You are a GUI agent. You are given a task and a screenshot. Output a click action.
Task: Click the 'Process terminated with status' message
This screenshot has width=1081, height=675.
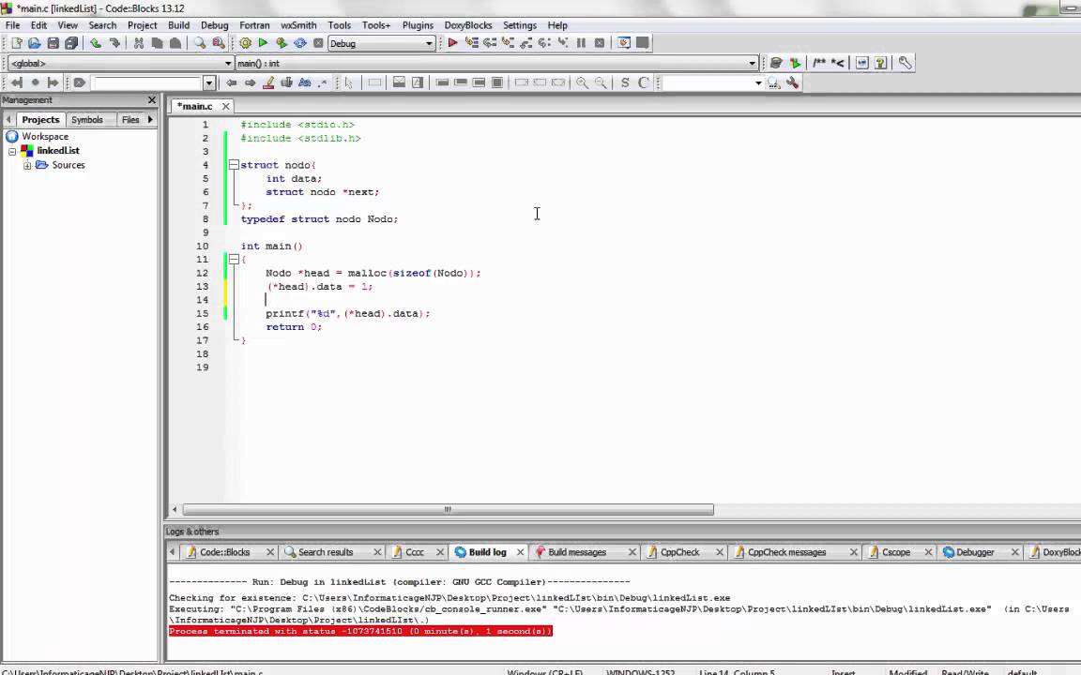click(x=360, y=631)
